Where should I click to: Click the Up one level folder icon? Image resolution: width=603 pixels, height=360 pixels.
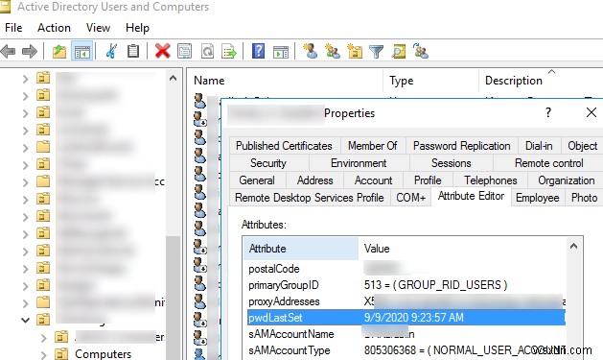(59, 51)
